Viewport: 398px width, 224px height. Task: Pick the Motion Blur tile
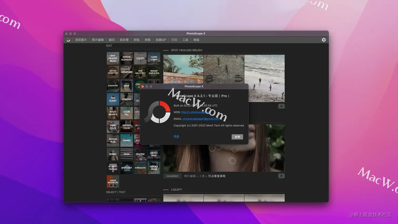click(x=113, y=140)
